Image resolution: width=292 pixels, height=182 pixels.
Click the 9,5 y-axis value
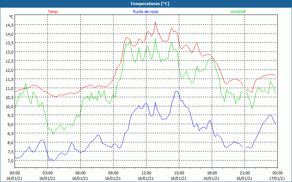click(x=10, y=115)
